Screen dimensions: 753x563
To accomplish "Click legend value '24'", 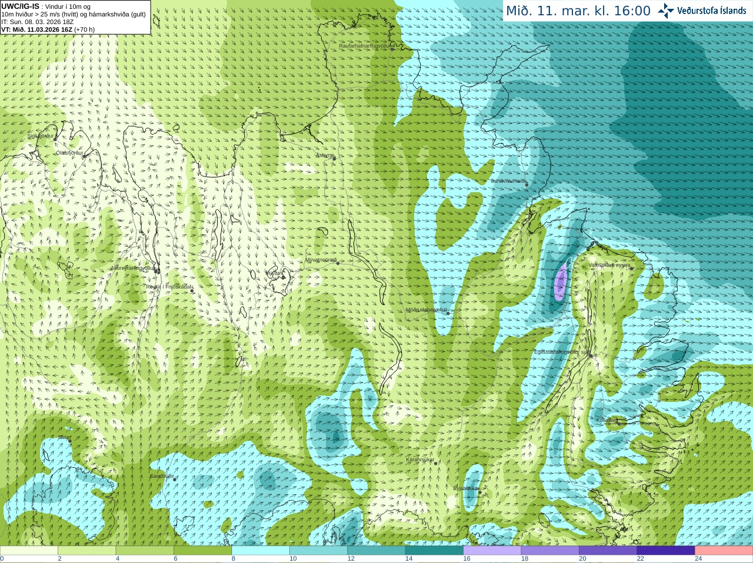I will 698,559.
